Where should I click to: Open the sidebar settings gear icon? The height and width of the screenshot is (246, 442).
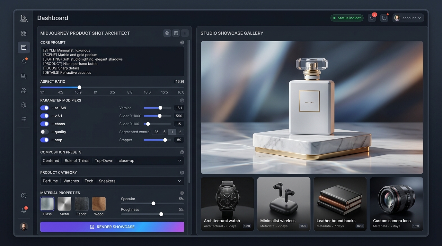24,105
